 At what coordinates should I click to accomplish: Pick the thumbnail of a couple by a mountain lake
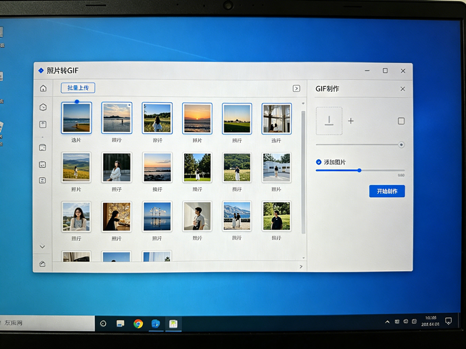click(237, 216)
